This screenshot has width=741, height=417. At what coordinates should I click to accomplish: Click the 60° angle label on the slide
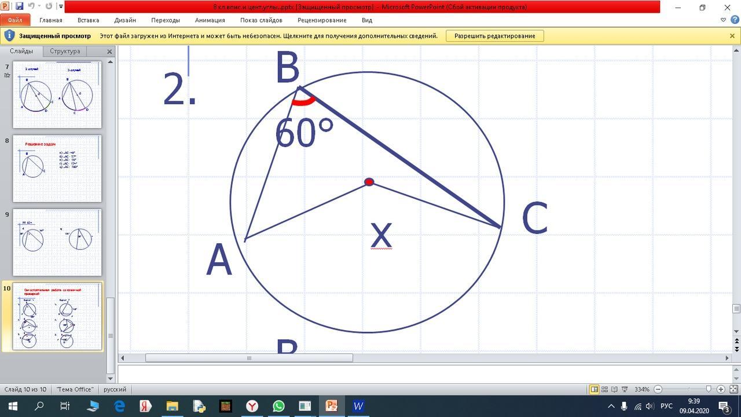[x=304, y=133]
